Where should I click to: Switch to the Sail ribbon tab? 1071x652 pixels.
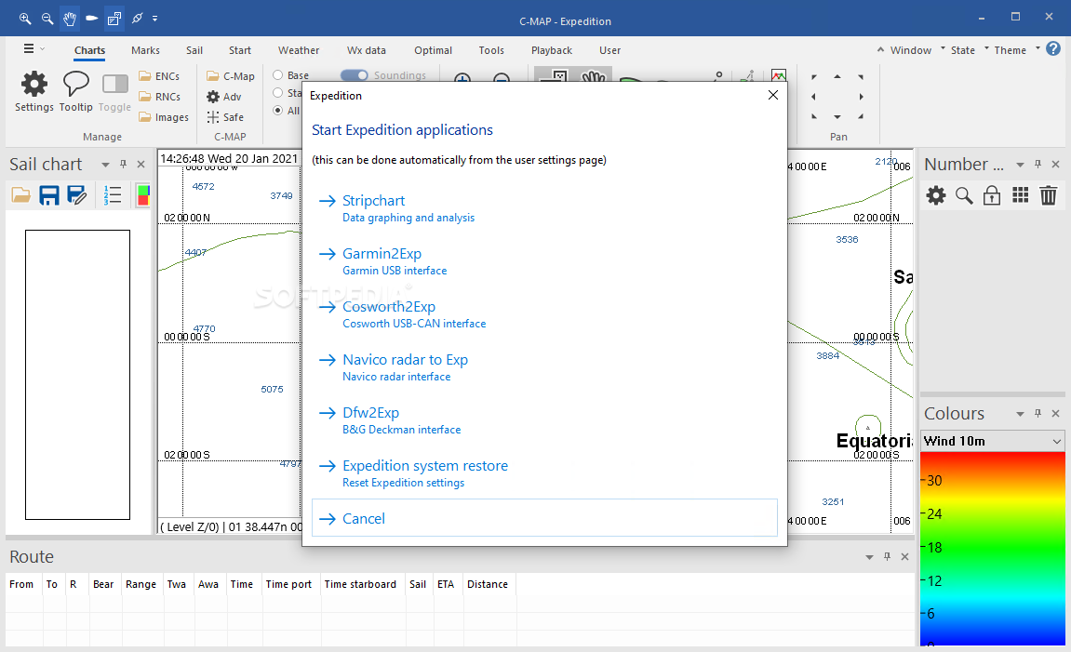point(194,50)
